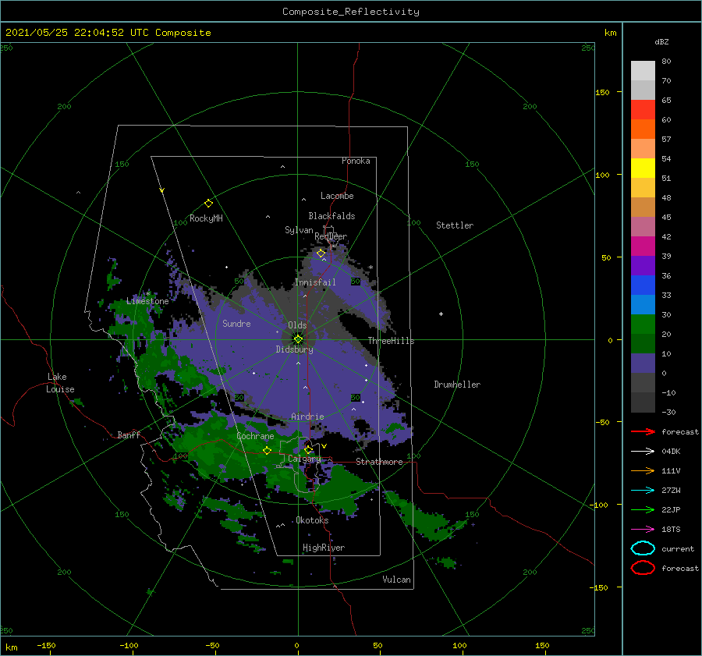The width and height of the screenshot is (702, 656).
Task: Click the asterisk marker near Limestone
Action: (x=148, y=294)
